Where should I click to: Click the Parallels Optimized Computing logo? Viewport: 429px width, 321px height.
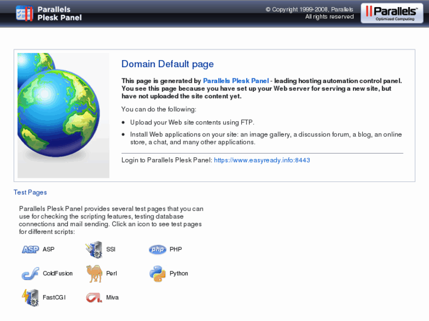pos(392,13)
